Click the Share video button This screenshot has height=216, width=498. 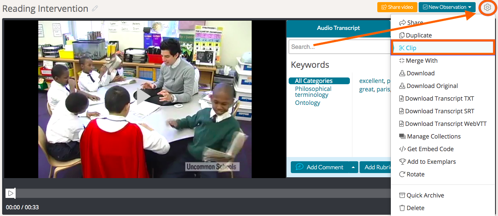397,7
